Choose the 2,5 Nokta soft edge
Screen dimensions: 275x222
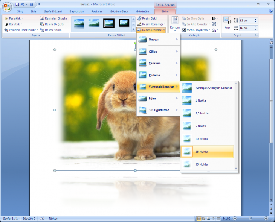click(207, 113)
